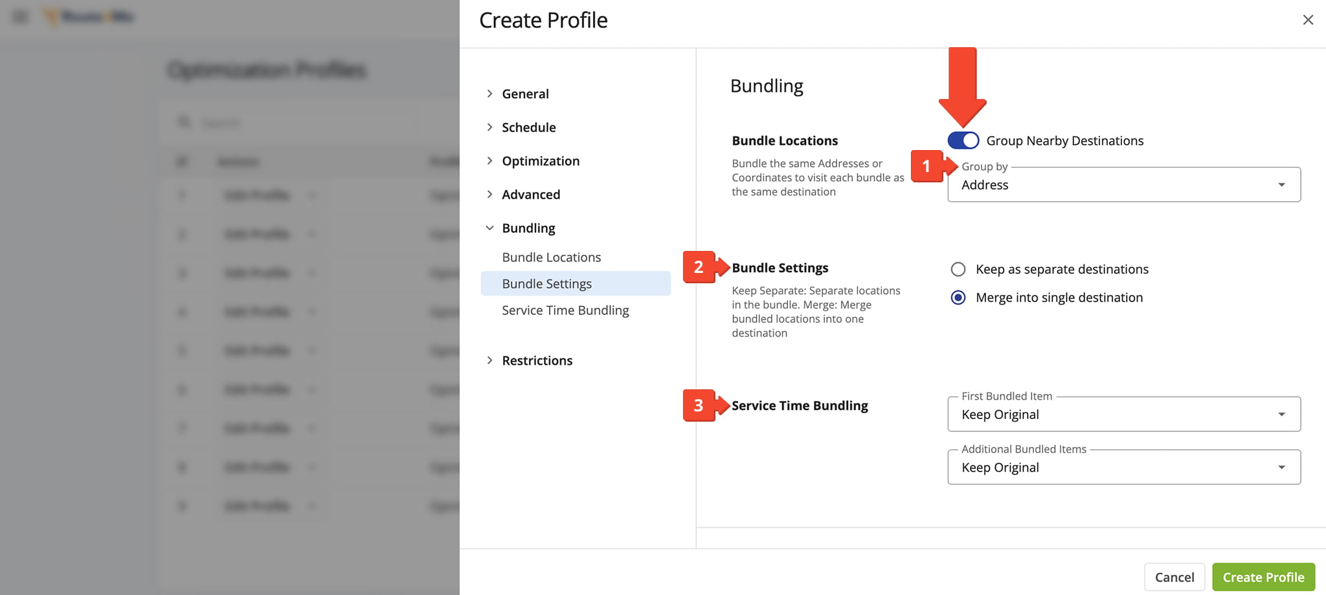Open the Group by dropdown

[x=1123, y=185]
